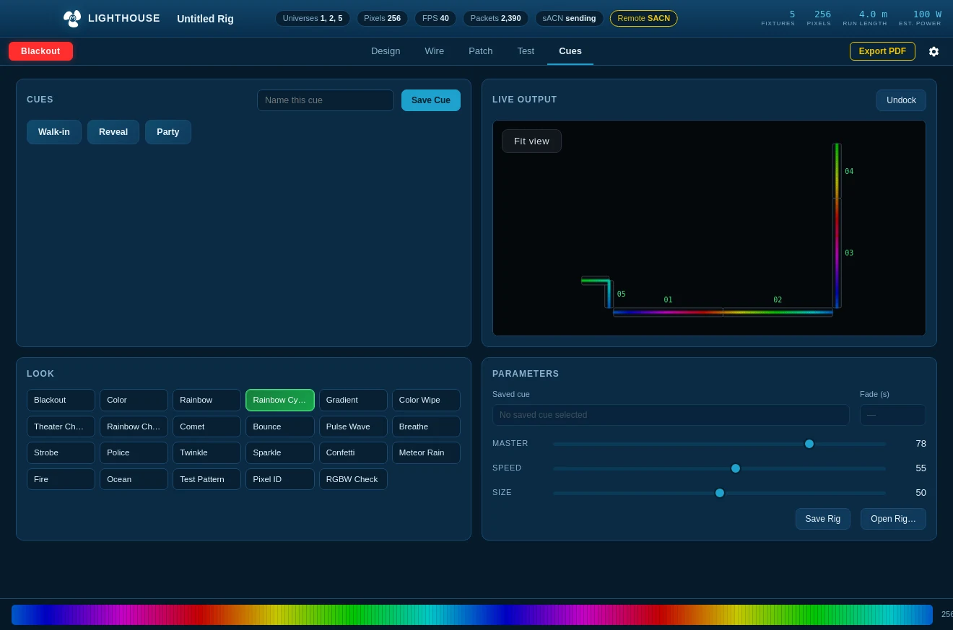Open the Patch tab
Image resolution: width=953 pixels, height=630 pixels.
[x=481, y=51]
